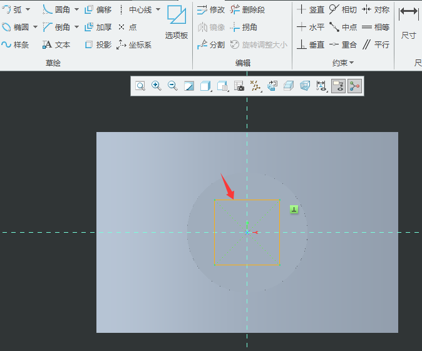Viewport: 422px width, 351px height.
Task: Apply the 竖直 (vertical) constraint
Action: click(x=311, y=9)
